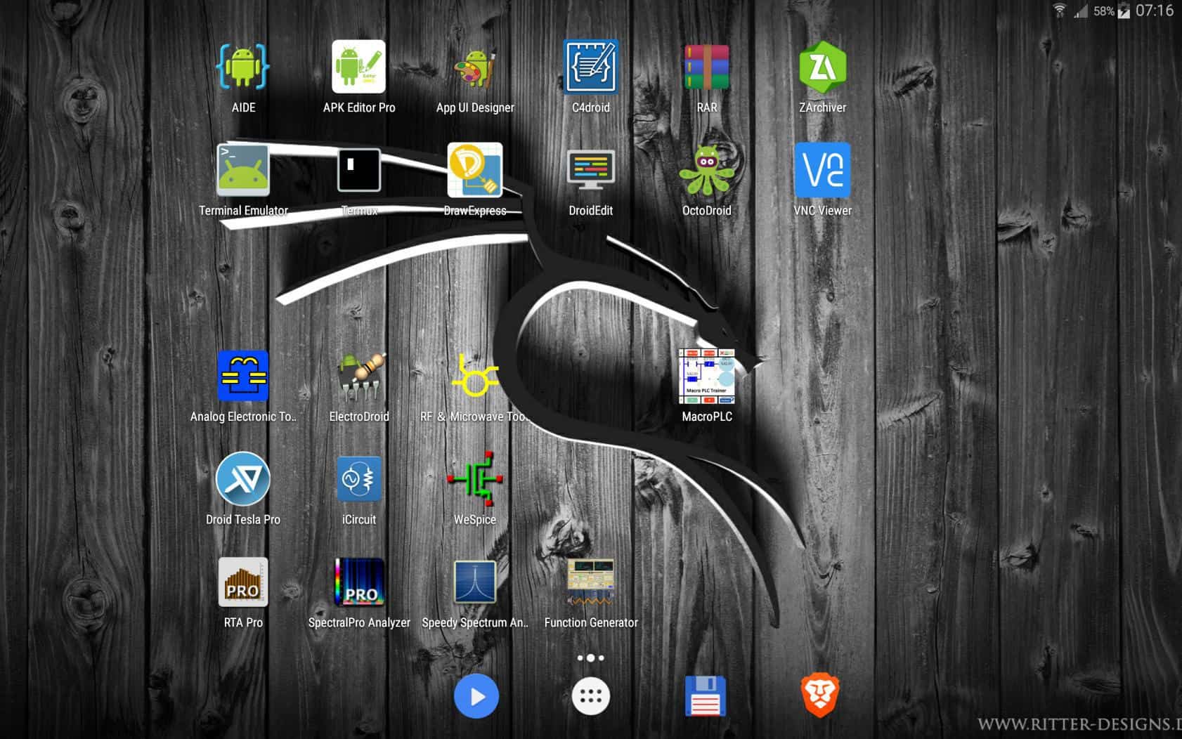Viewport: 1182px width, 739px height.
Task: Tap the 58% battery percentage
Action: tap(1104, 11)
